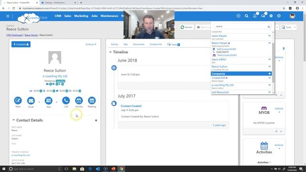Open the Email options dropdown arrow
This screenshot has width=306, height=172.
click(x=39, y=102)
